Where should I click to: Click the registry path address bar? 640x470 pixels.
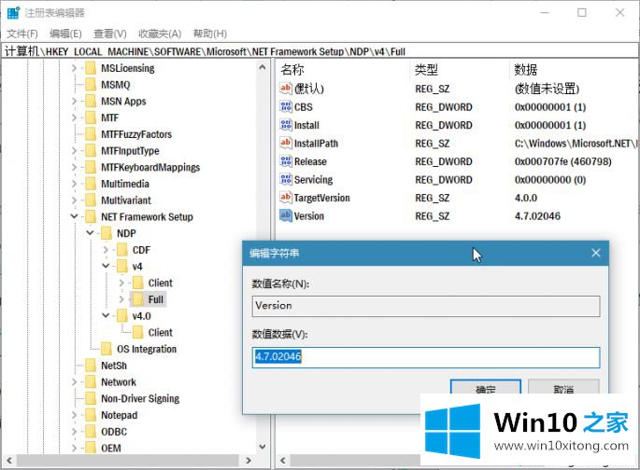coord(320,51)
